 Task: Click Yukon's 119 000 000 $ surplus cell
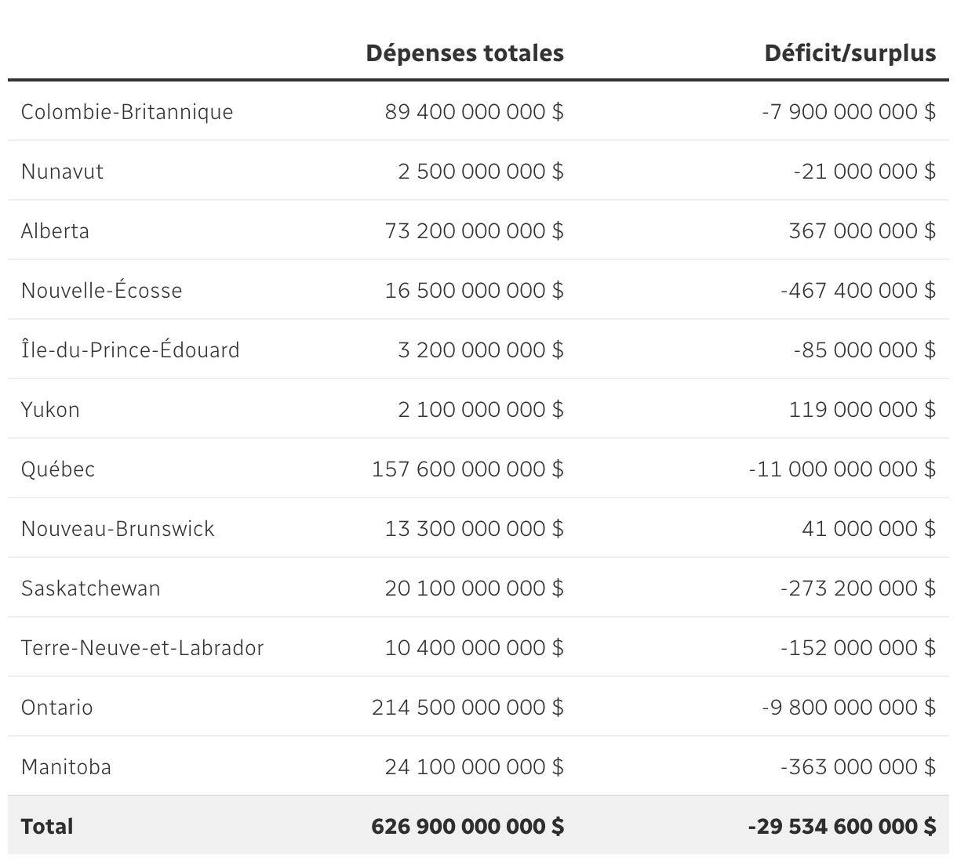click(x=862, y=410)
